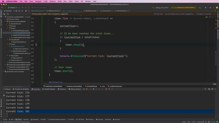The width and height of the screenshot is (219, 123).
Task: Open the TODO tool window
Action: point(71,120)
